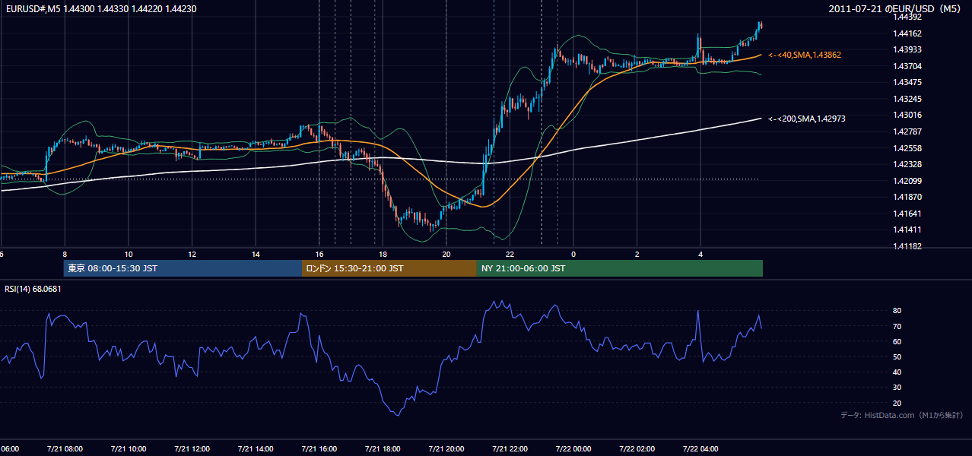This screenshot has width=972, height=456.
Task: Click price axis value 1.42099
Action: 907,181
